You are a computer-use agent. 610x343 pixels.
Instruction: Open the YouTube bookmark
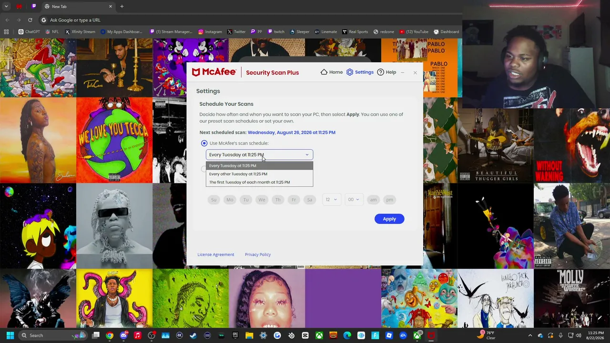[414, 32]
